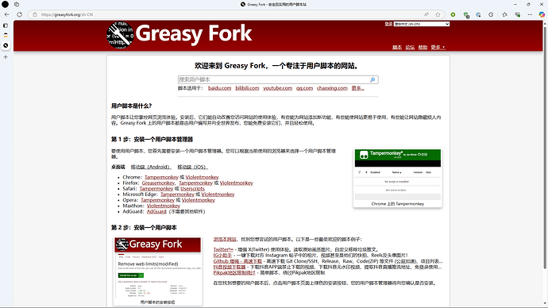Open Violentmonkey link in the Opera row

pos(199,200)
